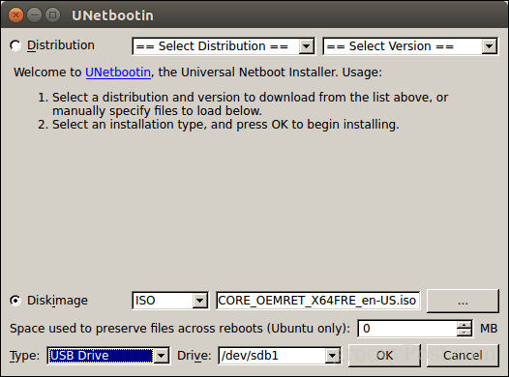Increase persistence space with up arrow
The height and width of the screenshot is (377, 509).
(x=464, y=325)
